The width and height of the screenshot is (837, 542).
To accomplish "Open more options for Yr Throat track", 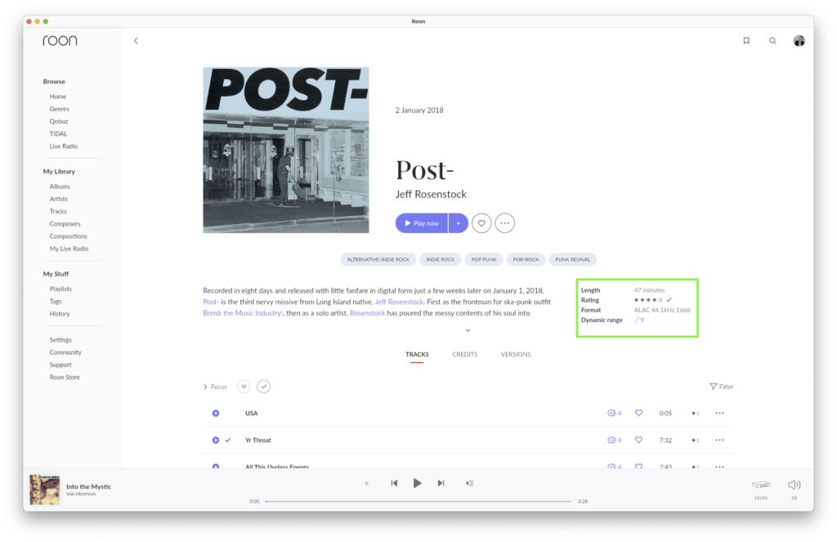I will click(x=719, y=440).
